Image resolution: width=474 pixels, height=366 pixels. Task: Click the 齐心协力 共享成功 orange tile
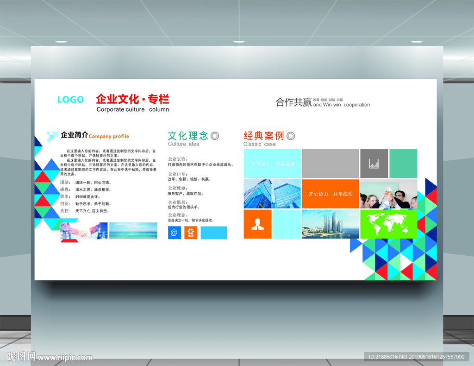[330, 194]
